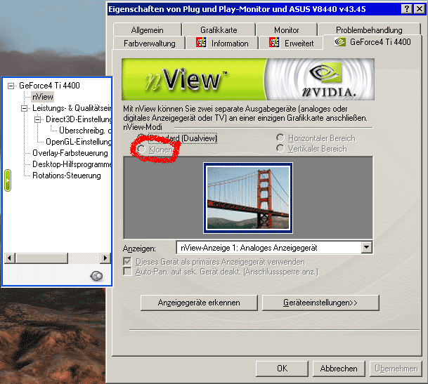428x384 pixels.
Task: Collapse the Leistungs- & Qualitätseinstellungen node
Action: (x=25, y=109)
